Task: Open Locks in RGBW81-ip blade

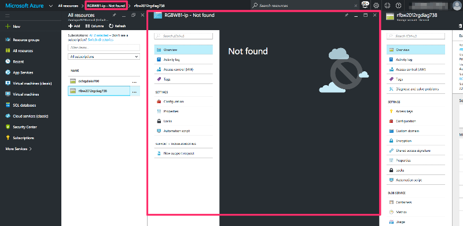Action: 183,121
